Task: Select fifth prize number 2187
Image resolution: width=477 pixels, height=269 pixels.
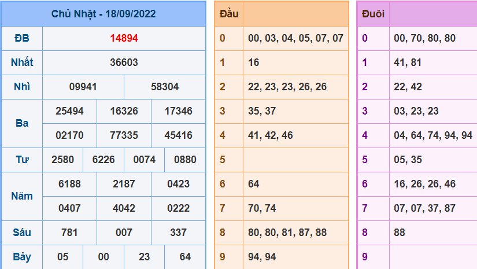Action: point(124,185)
